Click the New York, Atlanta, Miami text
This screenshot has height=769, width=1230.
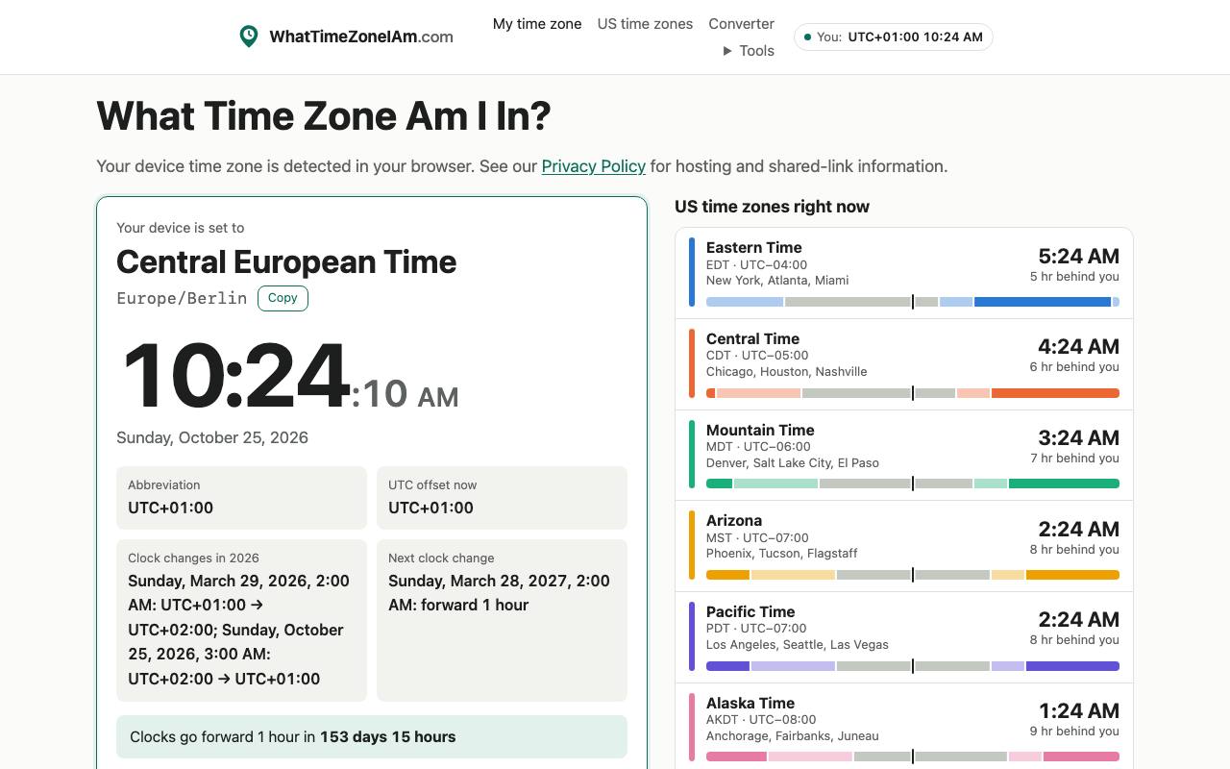coord(777,281)
